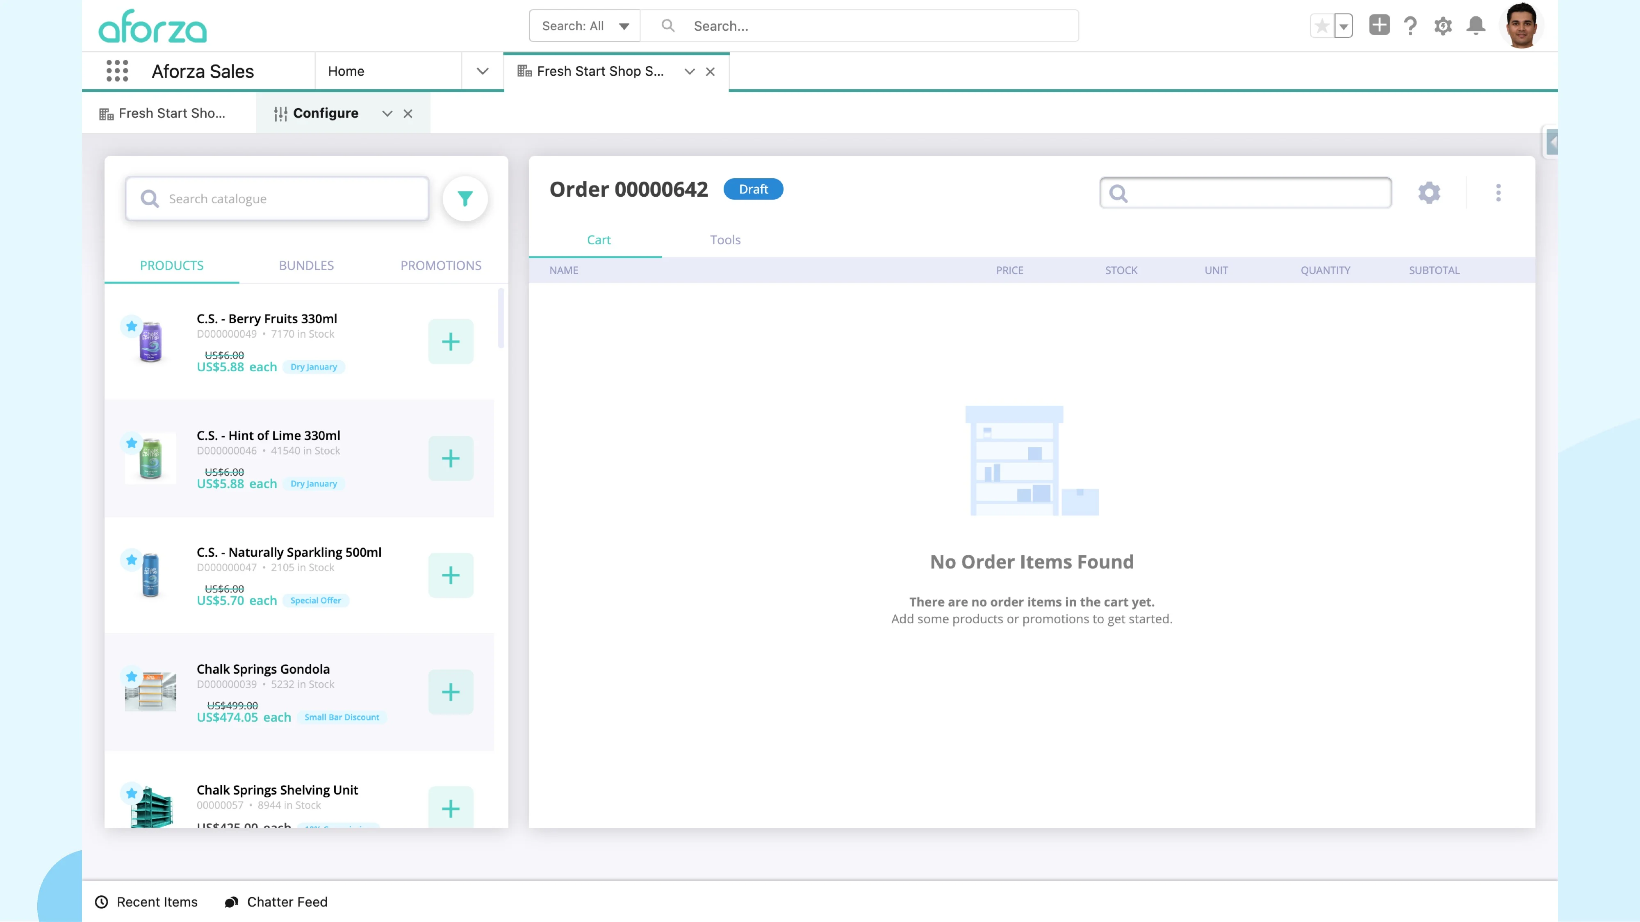Expand the Home navigation dropdown chevron
This screenshot has height=922, width=1640.
click(x=483, y=71)
